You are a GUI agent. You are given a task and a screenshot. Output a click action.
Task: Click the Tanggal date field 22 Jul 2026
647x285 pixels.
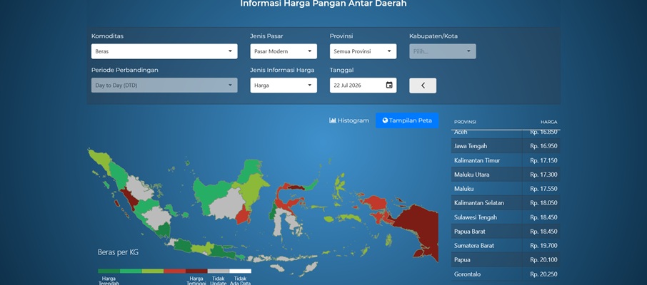[x=363, y=85]
